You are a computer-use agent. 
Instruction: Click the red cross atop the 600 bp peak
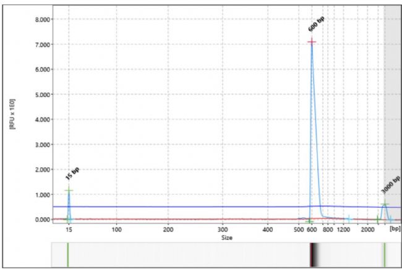[312, 42]
